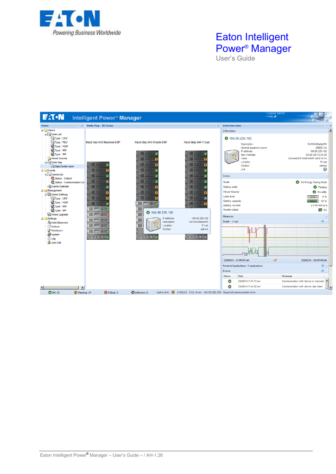Image resolution: width=336 pixels, height=474 pixels.
Task: Click the graph zoom reset icon below the chart
Action: [x=275, y=260]
